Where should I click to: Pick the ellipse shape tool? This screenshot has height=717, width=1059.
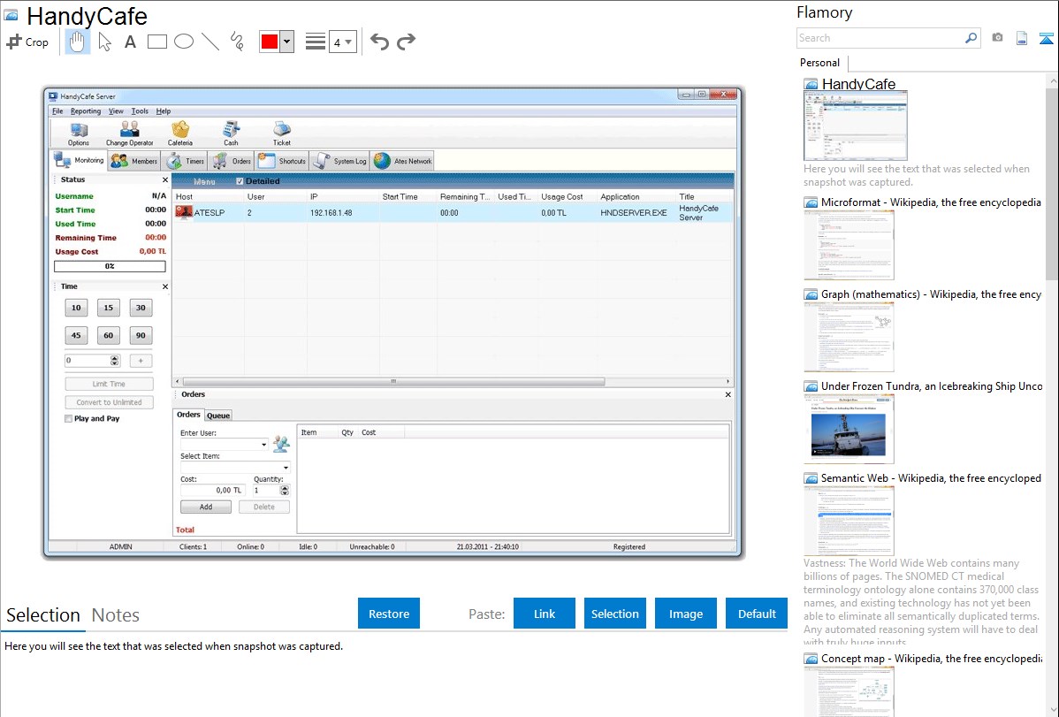pos(184,42)
